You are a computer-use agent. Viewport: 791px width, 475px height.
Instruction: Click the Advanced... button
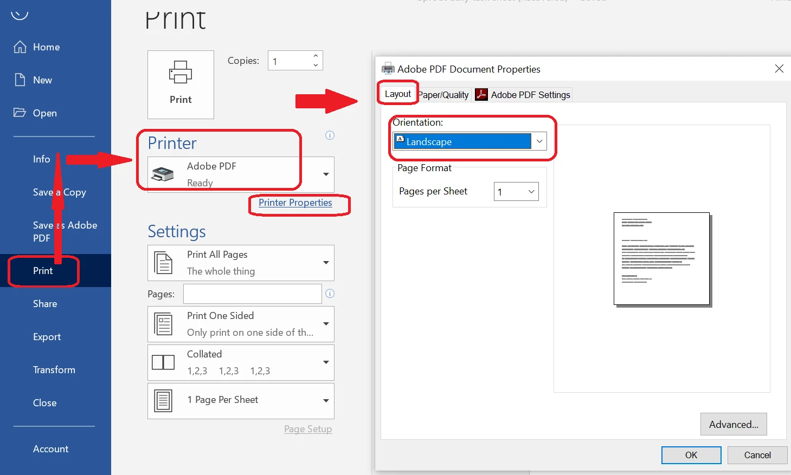click(x=734, y=424)
